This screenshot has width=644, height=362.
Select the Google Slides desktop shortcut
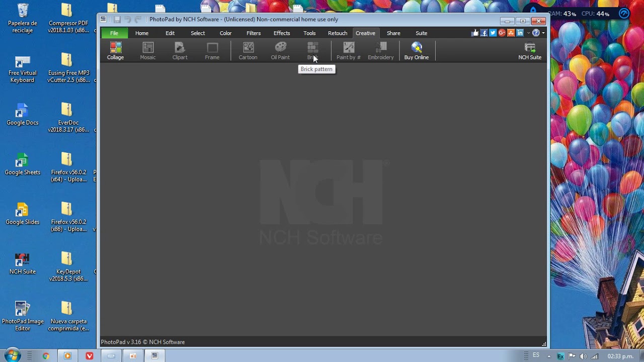point(23,214)
